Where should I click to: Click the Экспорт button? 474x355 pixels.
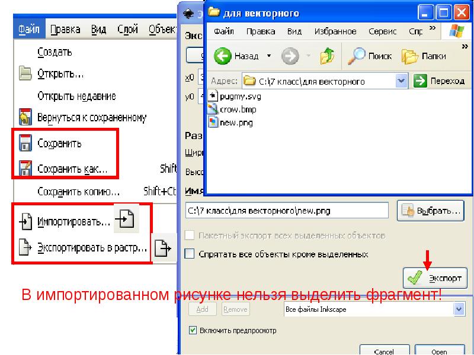click(435, 277)
